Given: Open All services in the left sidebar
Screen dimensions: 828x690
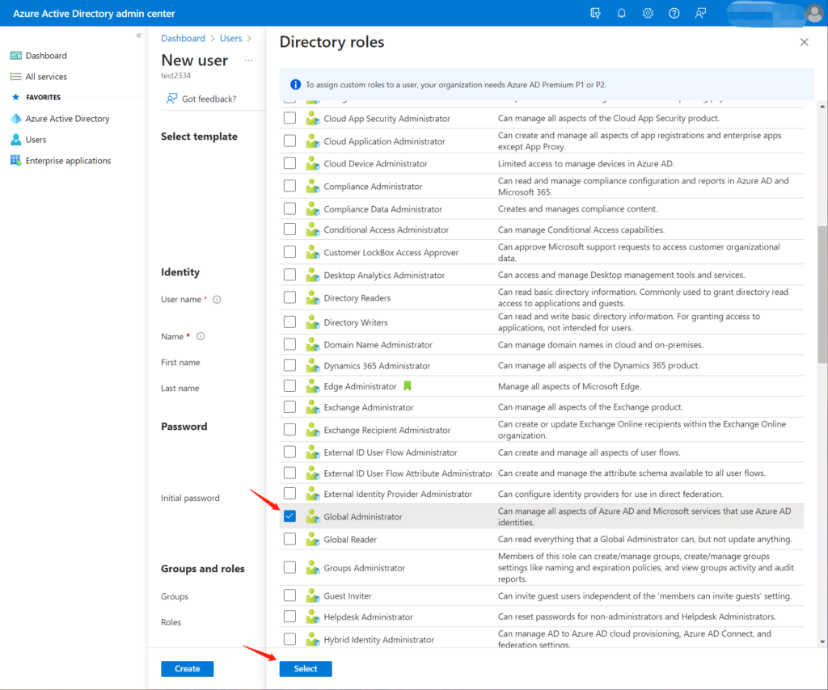Looking at the screenshot, I should 46,77.
